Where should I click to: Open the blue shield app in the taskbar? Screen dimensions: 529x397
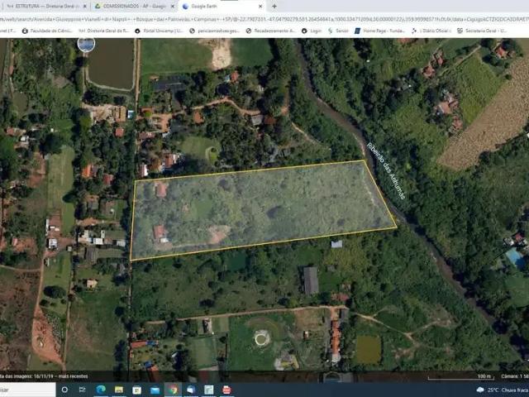point(191,390)
